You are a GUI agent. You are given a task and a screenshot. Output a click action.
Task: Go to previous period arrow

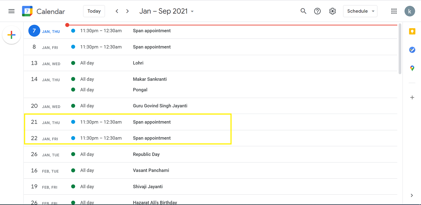pyautogui.click(x=117, y=11)
